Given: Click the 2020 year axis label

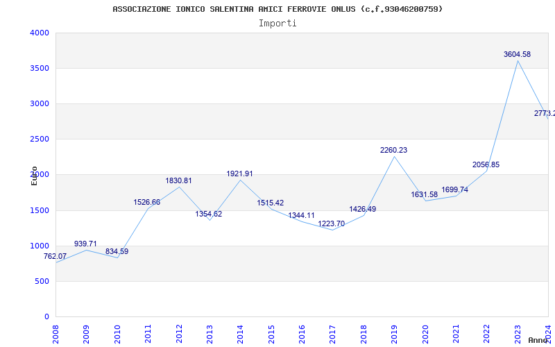Looking at the screenshot, I should click(x=425, y=335).
